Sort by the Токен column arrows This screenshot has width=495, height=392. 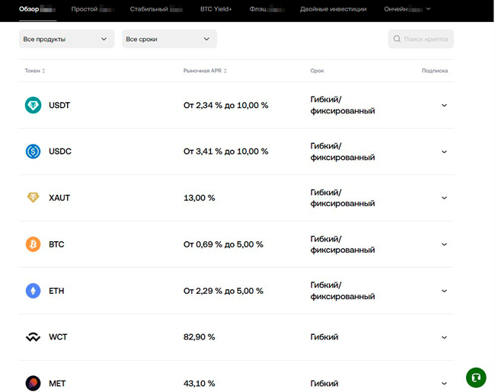(x=43, y=71)
